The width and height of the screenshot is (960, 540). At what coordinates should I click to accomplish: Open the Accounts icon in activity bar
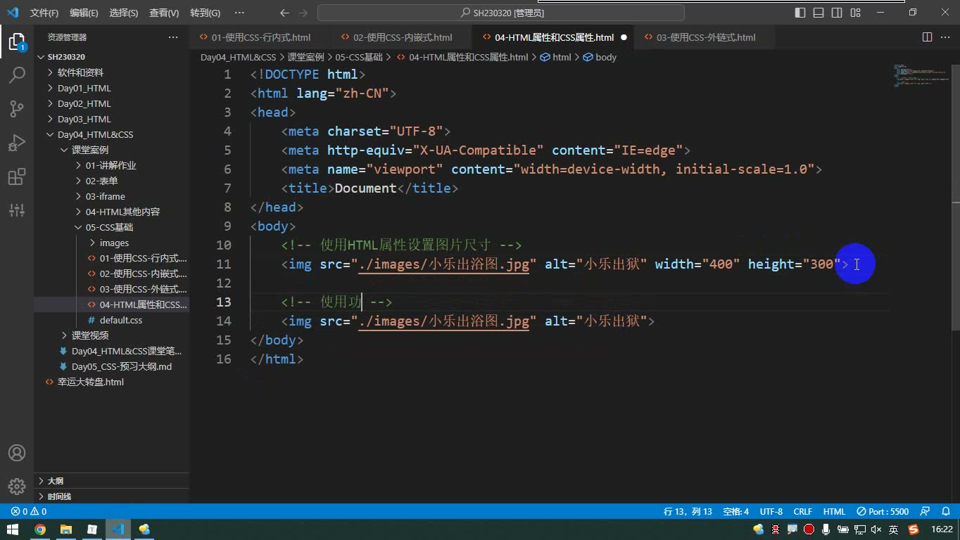pos(17,453)
